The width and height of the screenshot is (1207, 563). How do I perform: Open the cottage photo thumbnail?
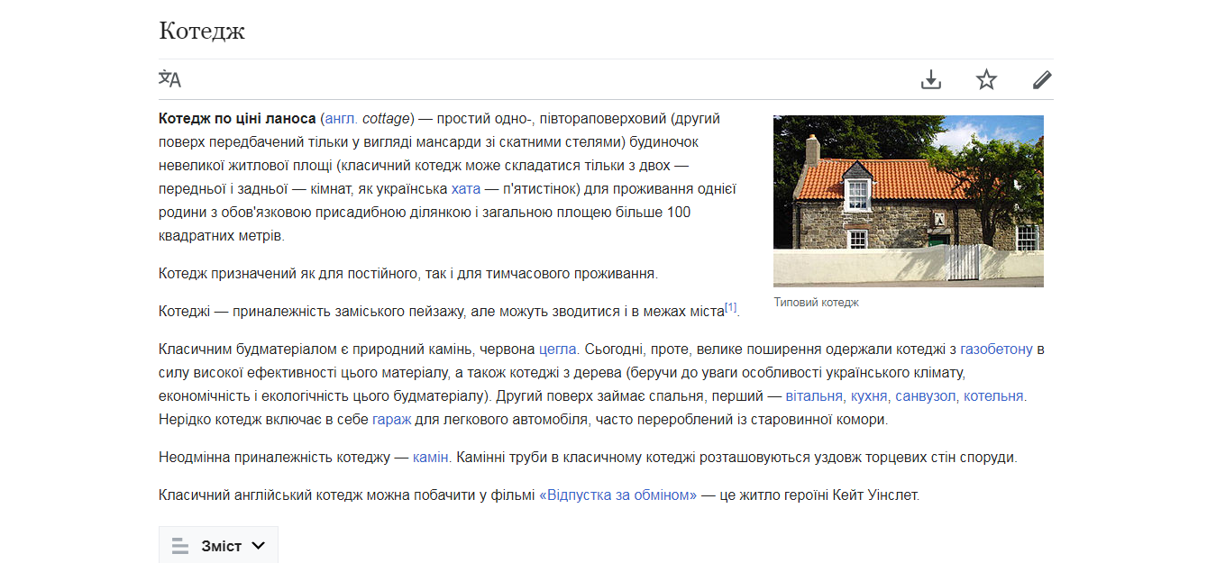909,201
